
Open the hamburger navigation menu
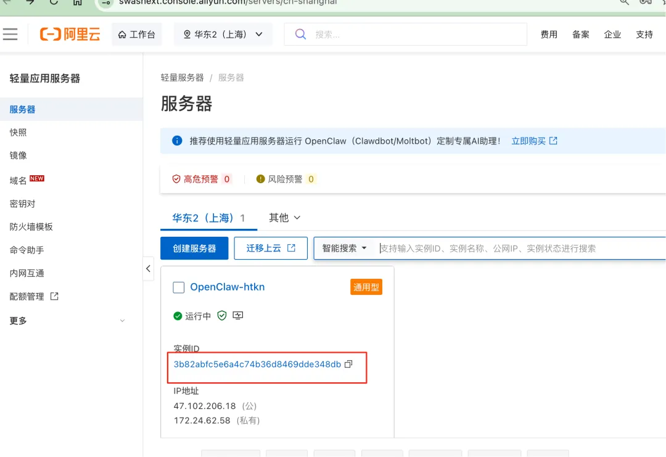pos(10,34)
